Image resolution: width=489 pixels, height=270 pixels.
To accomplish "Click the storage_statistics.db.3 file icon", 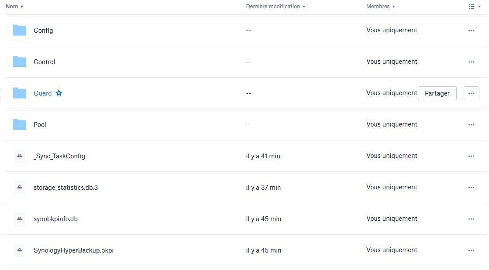I will 20,188.
